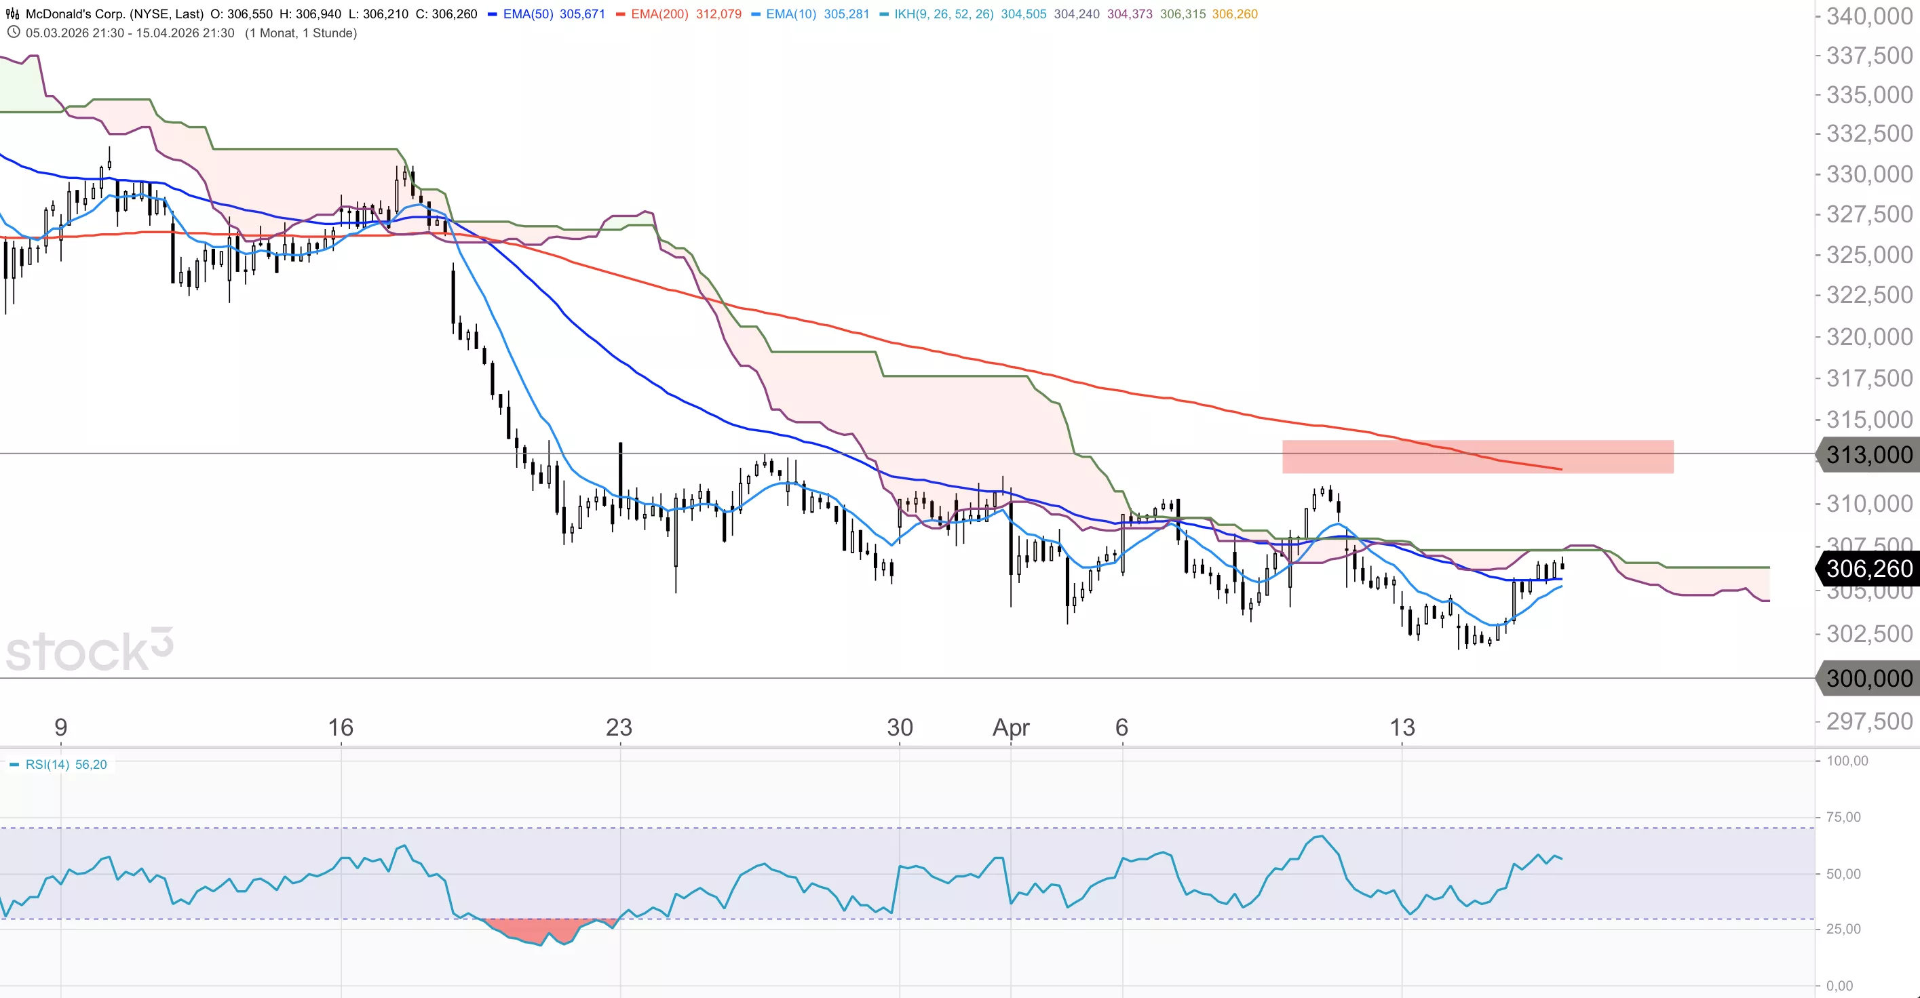Click the RSI(14) legend marker
This screenshot has width=1920, height=998.
[14, 764]
